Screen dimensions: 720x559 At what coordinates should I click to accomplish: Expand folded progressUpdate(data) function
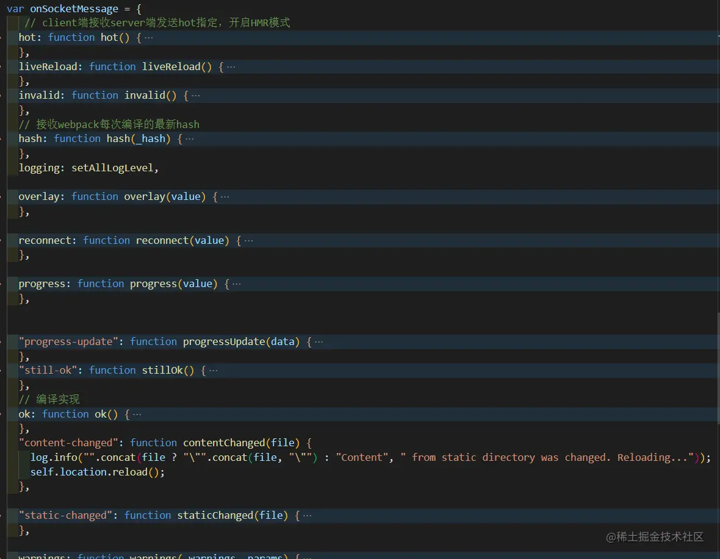tap(319, 342)
